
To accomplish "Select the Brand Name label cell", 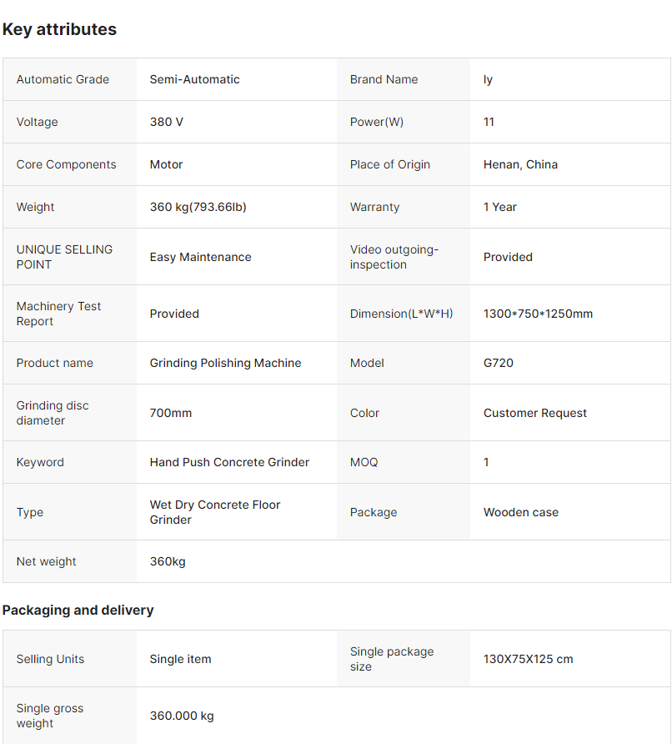I will pos(384,79).
